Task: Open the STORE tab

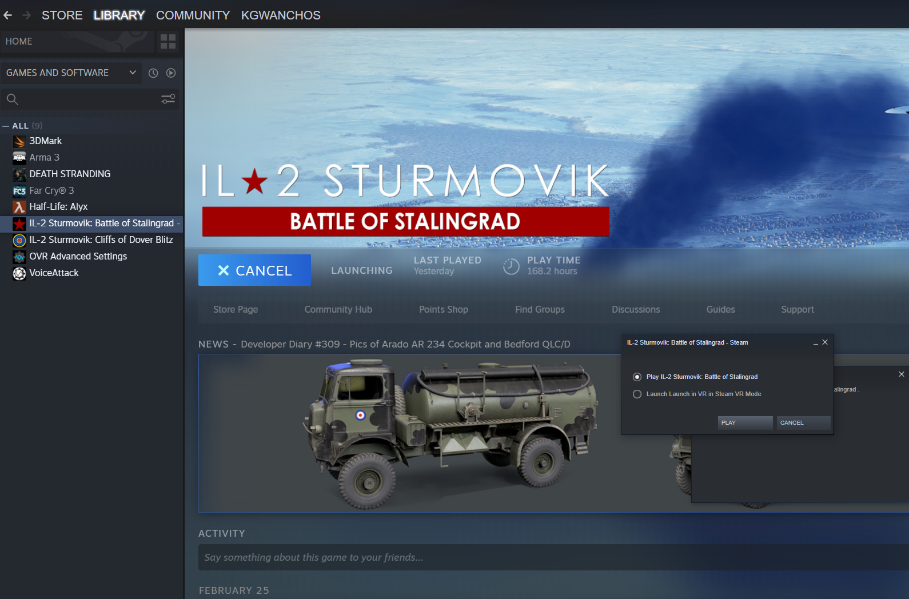Action: coord(62,15)
